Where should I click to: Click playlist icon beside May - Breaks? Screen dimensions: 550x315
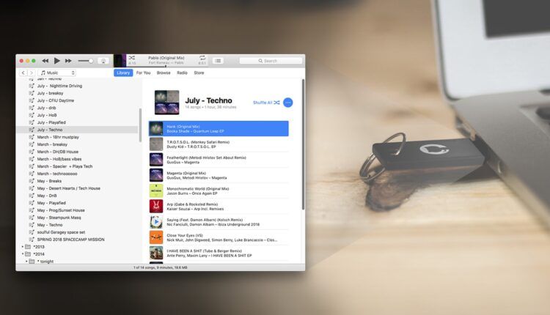tap(32, 181)
